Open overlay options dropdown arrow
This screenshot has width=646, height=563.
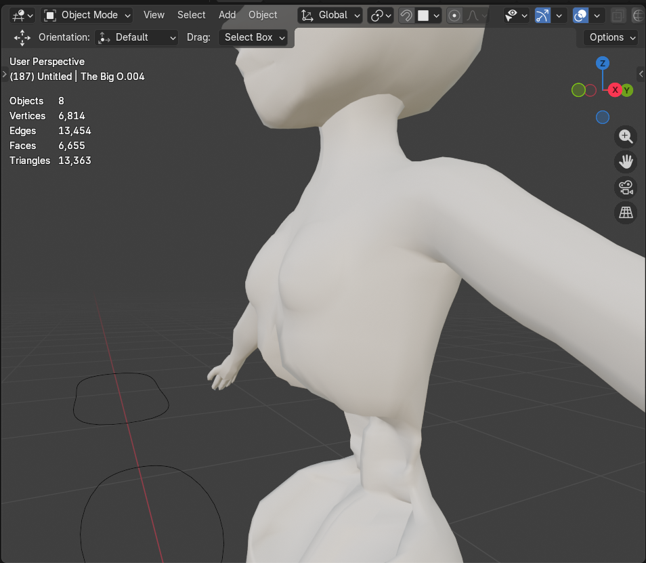pyautogui.click(x=597, y=16)
